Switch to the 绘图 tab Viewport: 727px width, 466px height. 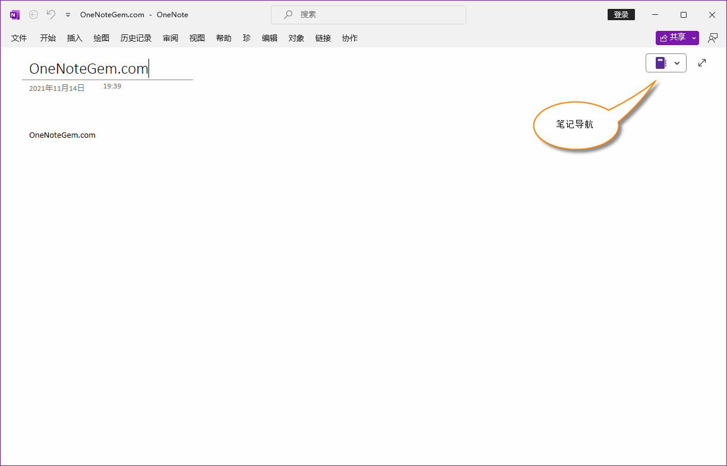102,38
